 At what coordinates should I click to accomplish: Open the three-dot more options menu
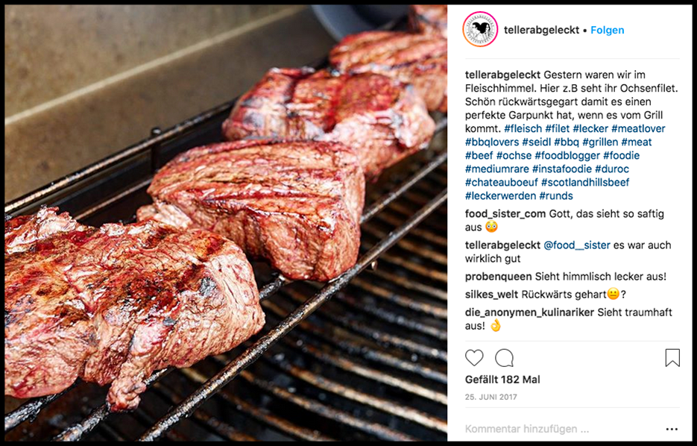click(x=672, y=429)
